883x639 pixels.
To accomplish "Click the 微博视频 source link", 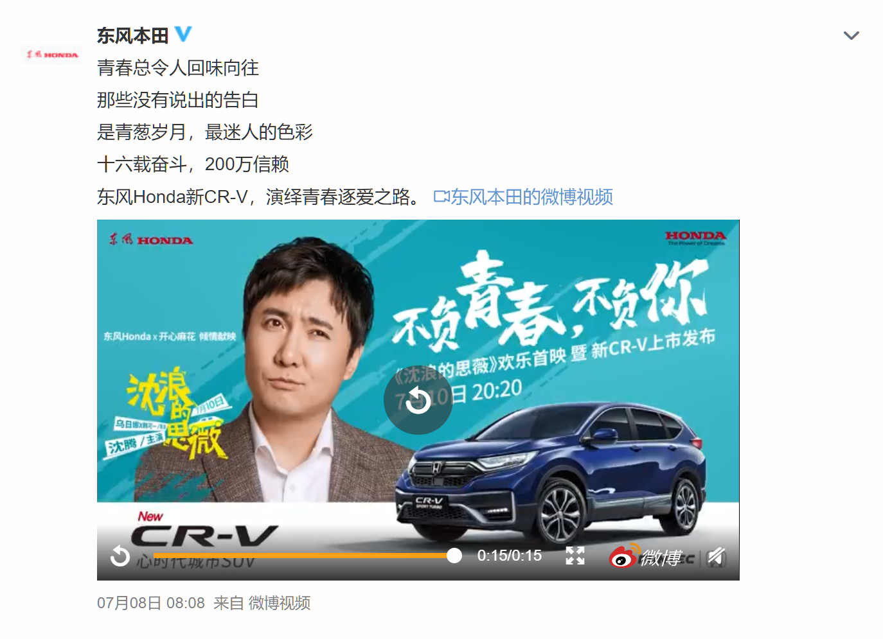I will tap(280, 603).
